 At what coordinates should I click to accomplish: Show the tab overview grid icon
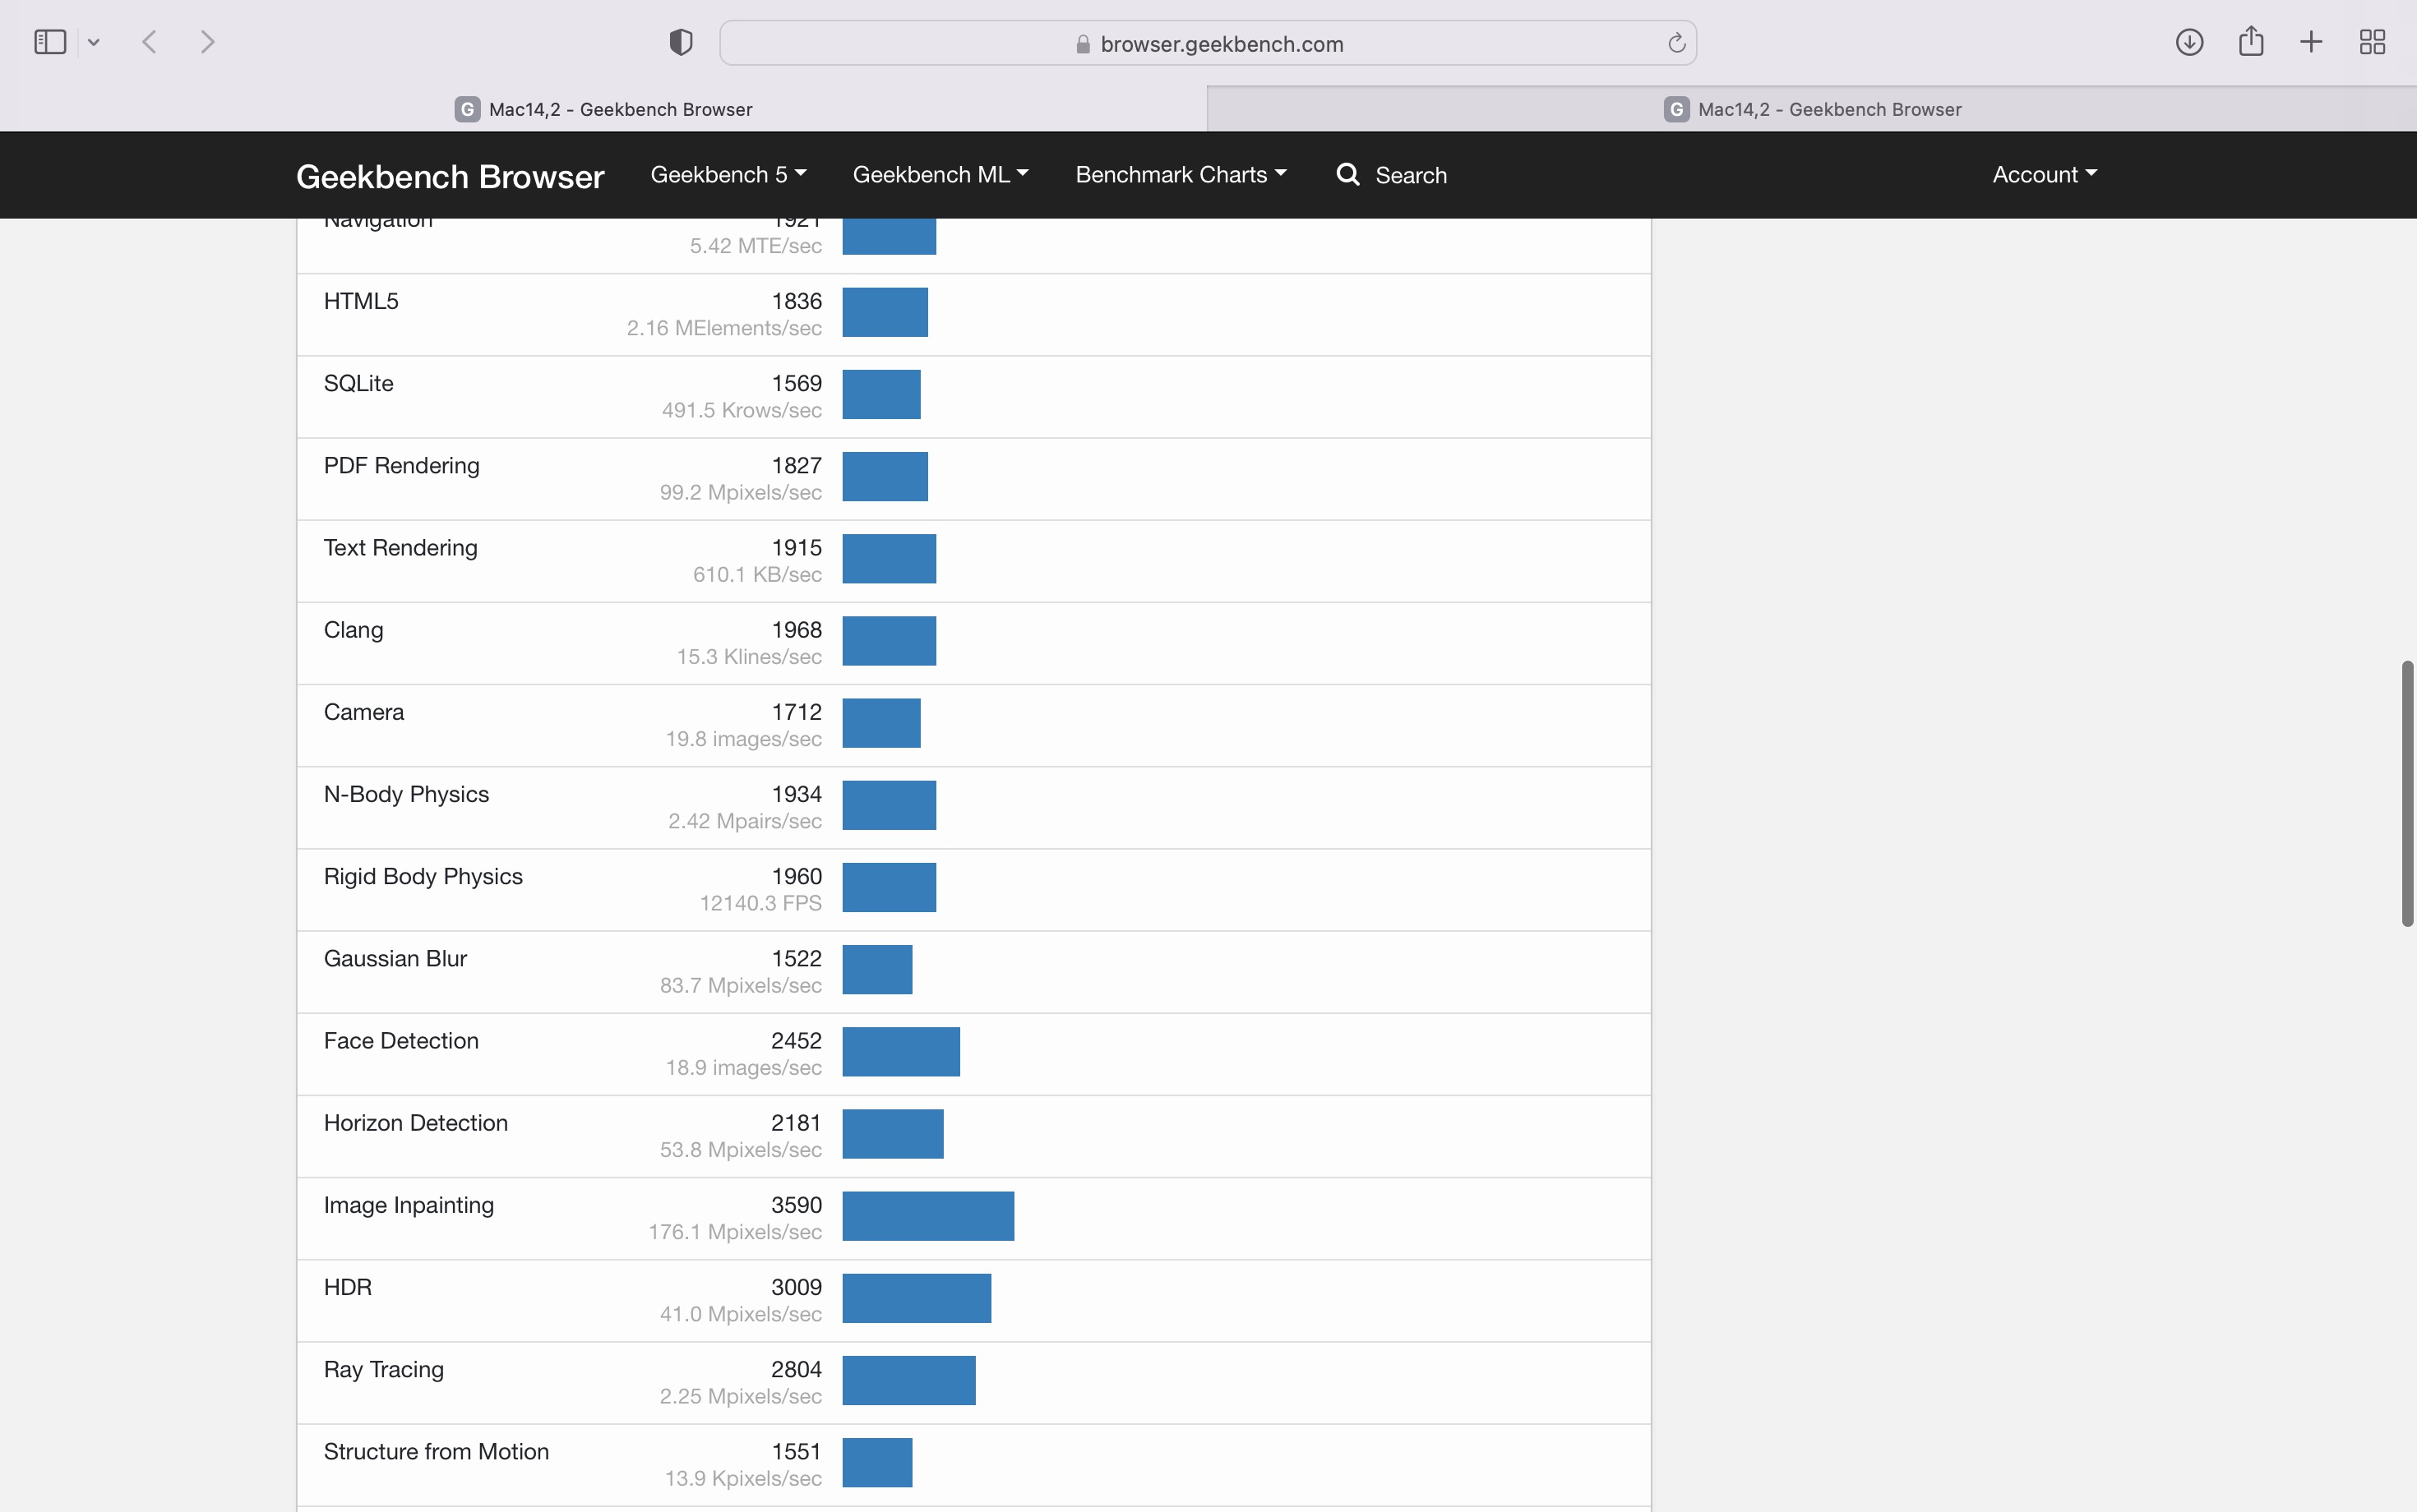point(2372,42)
